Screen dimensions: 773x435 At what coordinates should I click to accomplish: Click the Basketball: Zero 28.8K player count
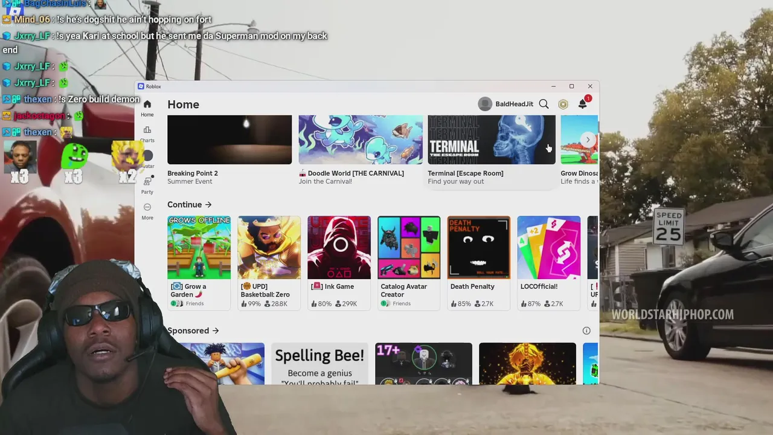point(275,304)
